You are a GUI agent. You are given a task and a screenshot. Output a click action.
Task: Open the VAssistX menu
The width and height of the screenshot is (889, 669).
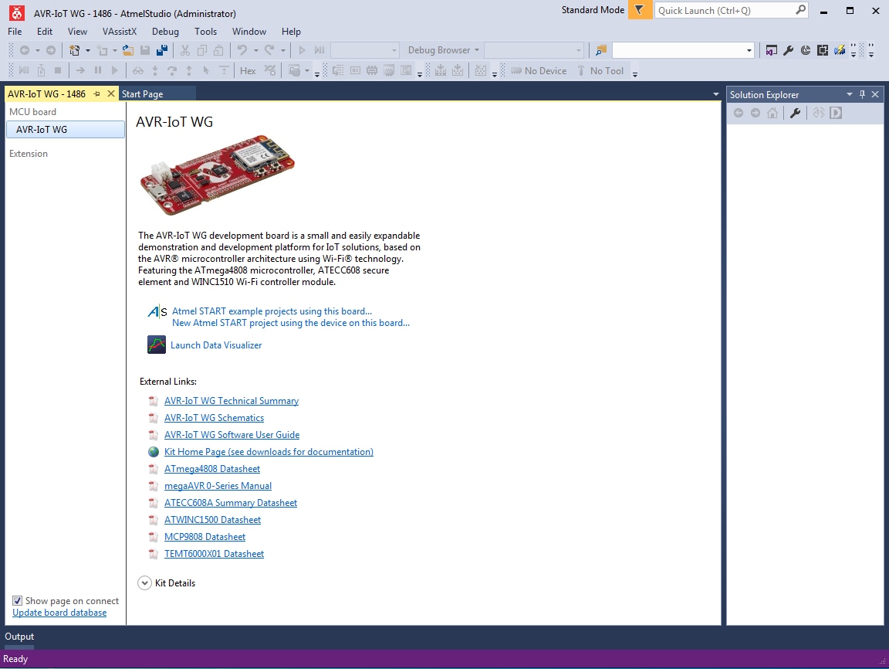tap(120, 32)
